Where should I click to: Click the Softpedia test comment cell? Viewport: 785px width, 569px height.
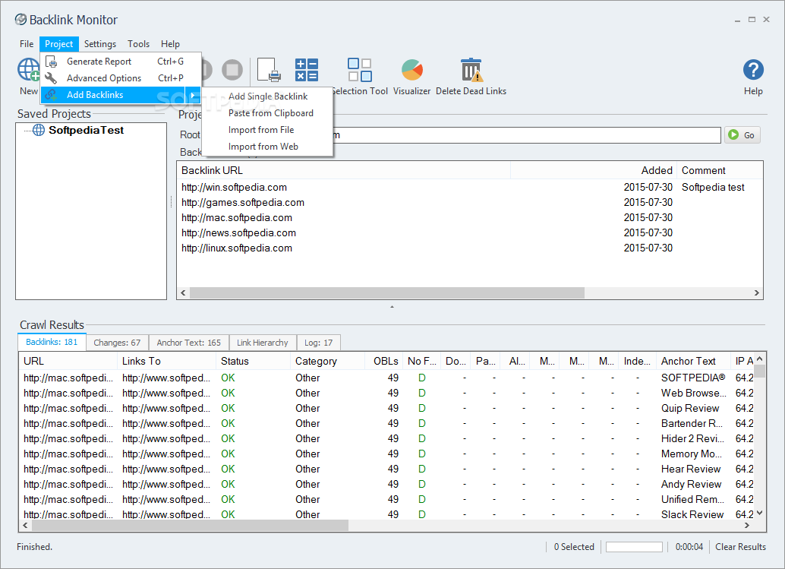coord(713,188)
